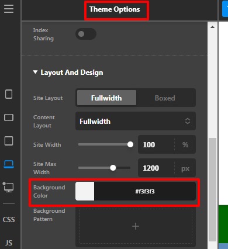
Task: Switch to small phone viewport icon
Action: click(x=9, y=94)
